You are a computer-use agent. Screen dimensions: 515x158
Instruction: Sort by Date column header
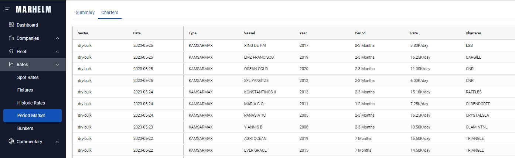(137, 33)
